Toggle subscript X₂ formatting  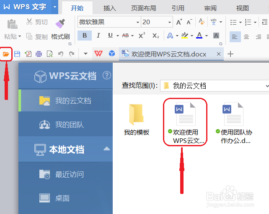tap(155, 36)
